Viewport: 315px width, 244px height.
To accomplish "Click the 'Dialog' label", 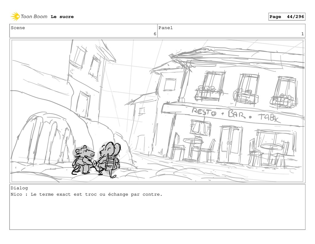I will (x=19, y=188).
